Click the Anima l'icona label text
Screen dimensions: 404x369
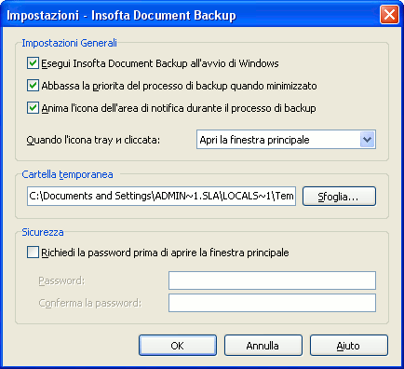pos(179,108)
